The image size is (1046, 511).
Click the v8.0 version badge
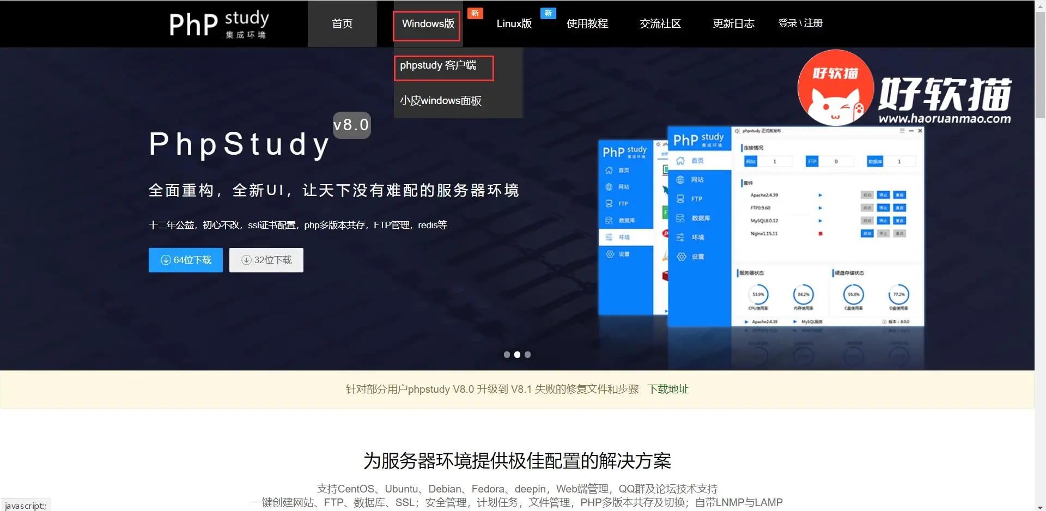pos(351,125)
